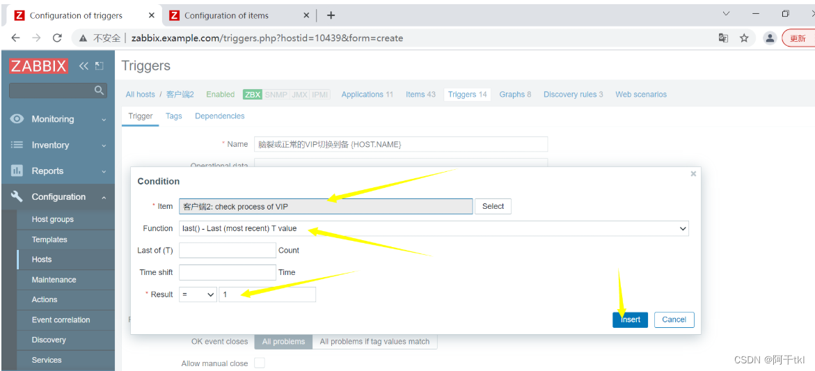The width and height of the screenshot is (815, 371).
Task: Open the All hosts link
Action: tap(141, 95)
